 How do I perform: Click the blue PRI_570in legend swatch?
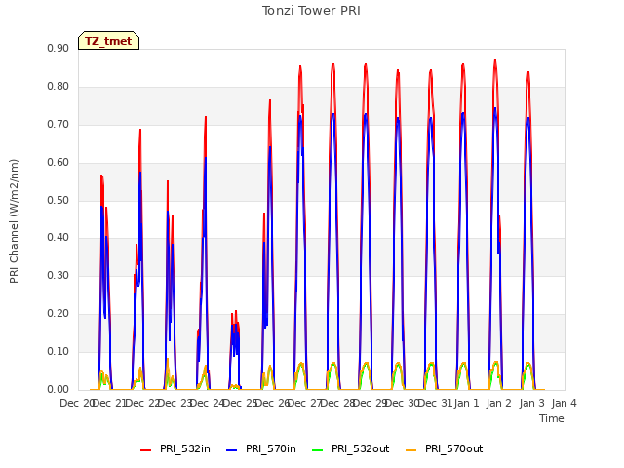click(x=232, y=449)
